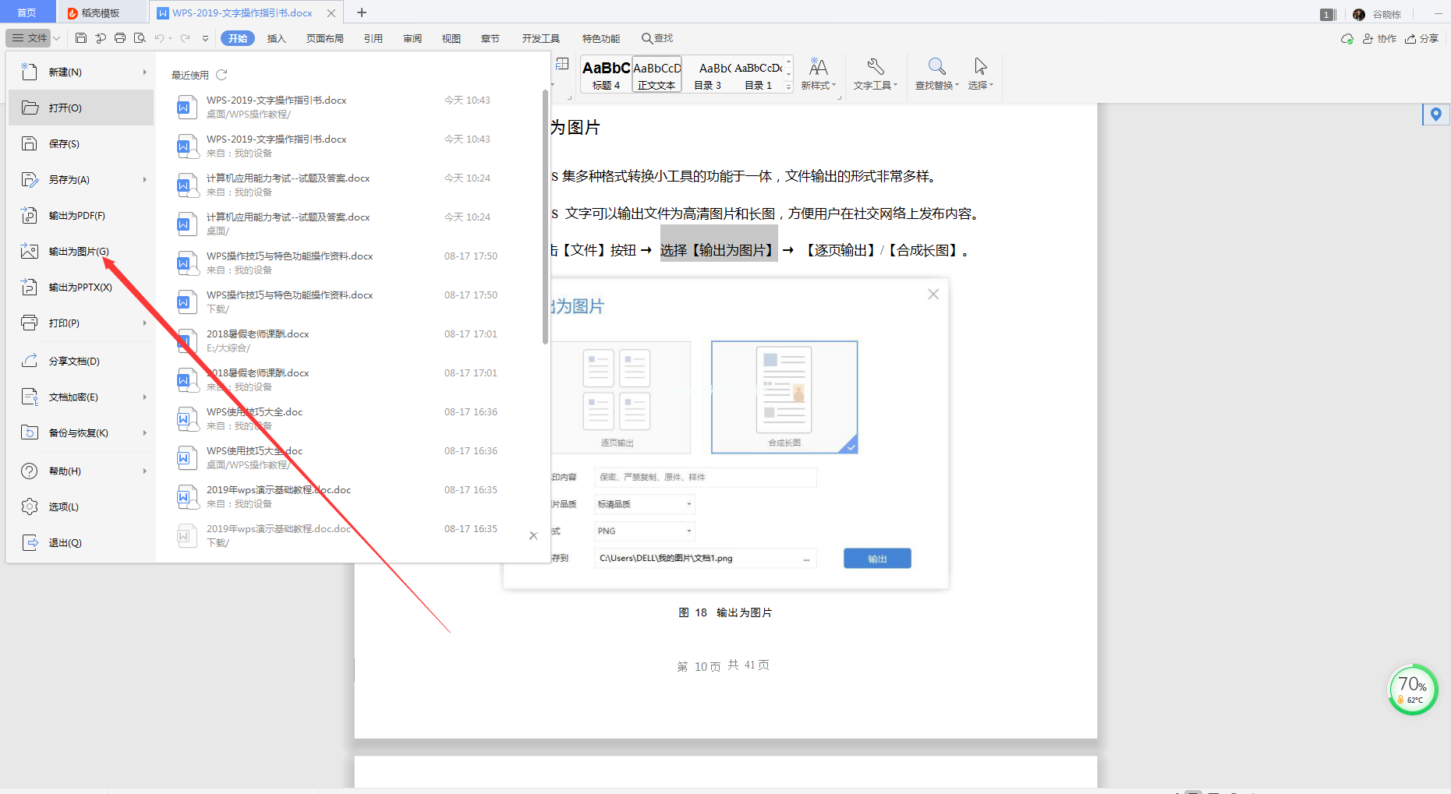Click the save icon in quick access toolbar

[x=81, y=37]
